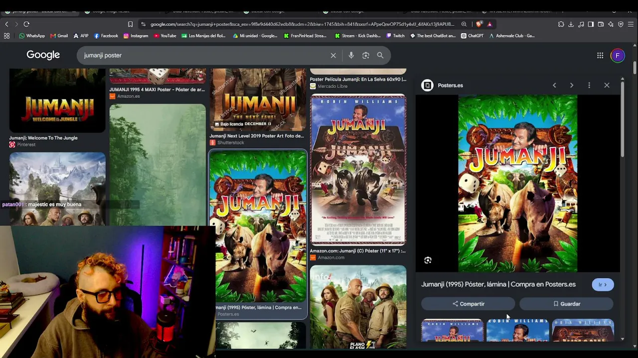Open the WhatsApp bookmark

click(32, 36)
